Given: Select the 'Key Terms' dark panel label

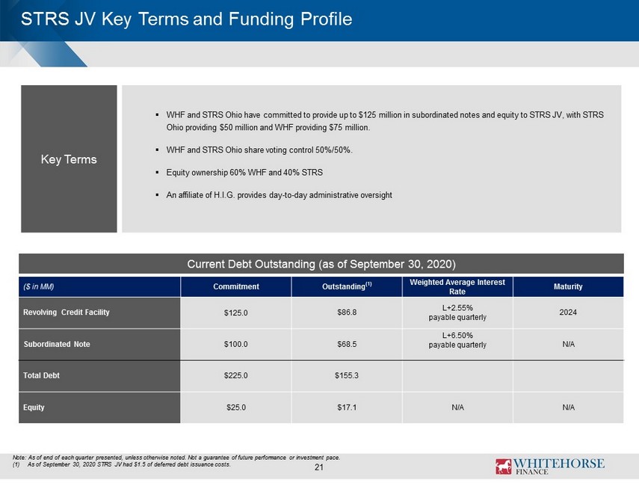Looking at the screenshot, I should pyautogui.click(x=69, y=159).
